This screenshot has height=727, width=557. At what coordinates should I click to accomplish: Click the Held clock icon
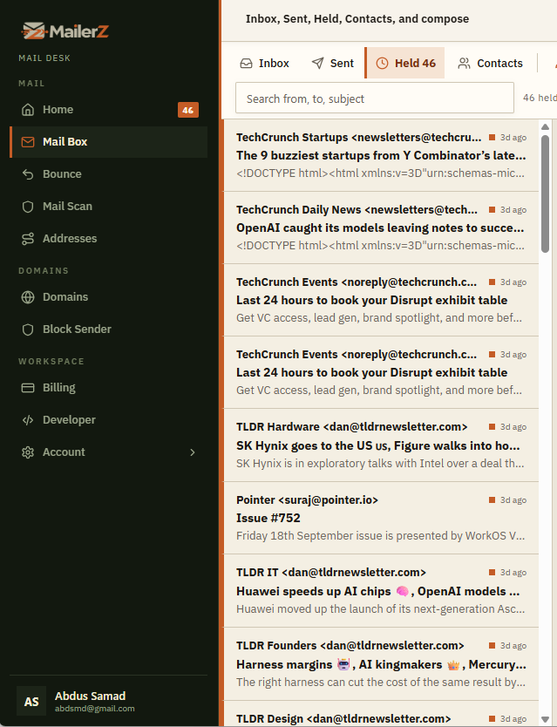[382, 63]
